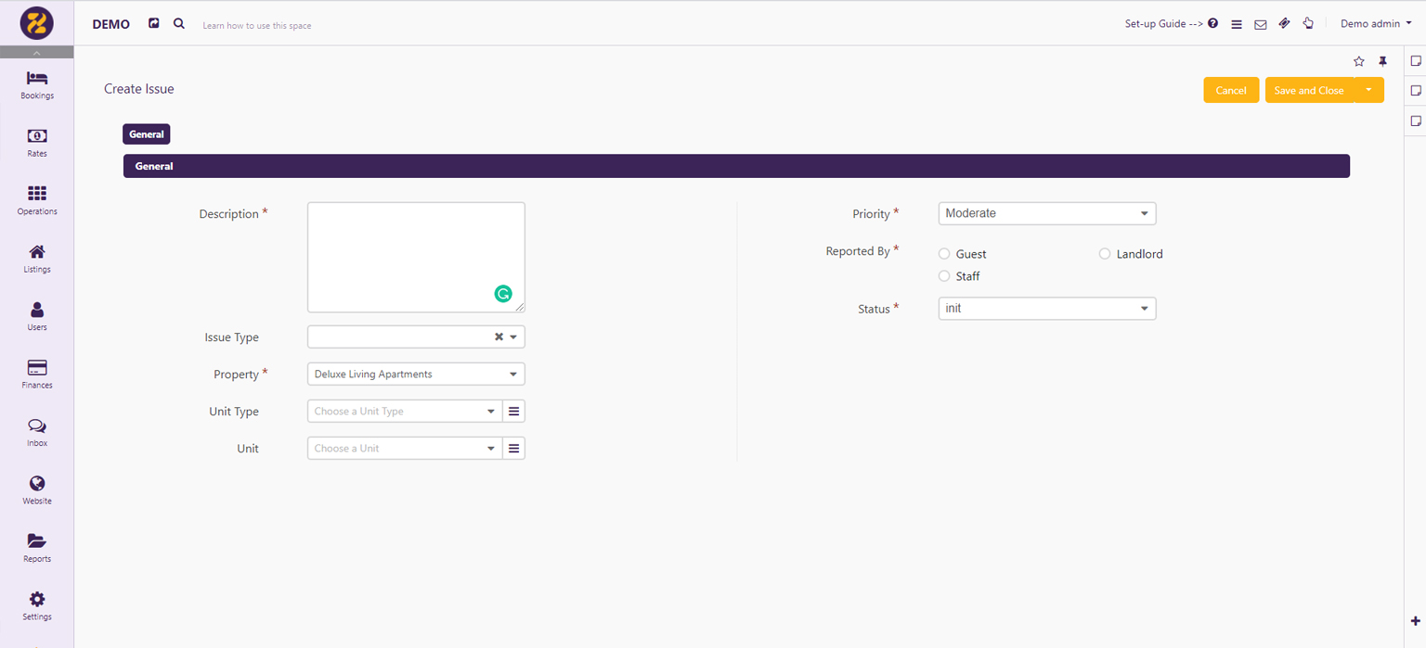Open the Unit Type list menu button

click(x=513, y=411)
